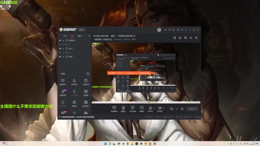Open stream settings gear icon
Viewport: 260px width, 146px height.
(x=182, y=109)
